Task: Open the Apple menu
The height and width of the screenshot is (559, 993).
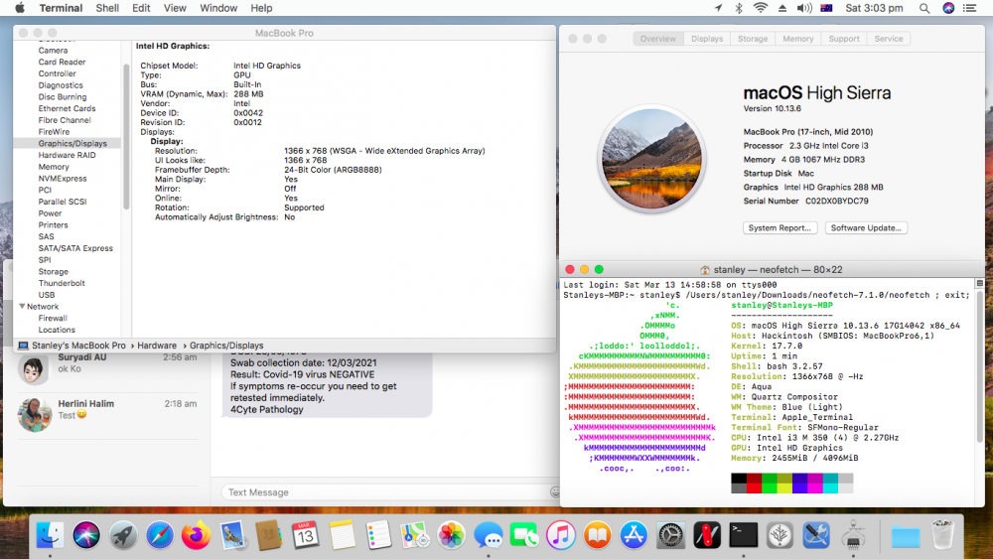Action: coord(20,8)
